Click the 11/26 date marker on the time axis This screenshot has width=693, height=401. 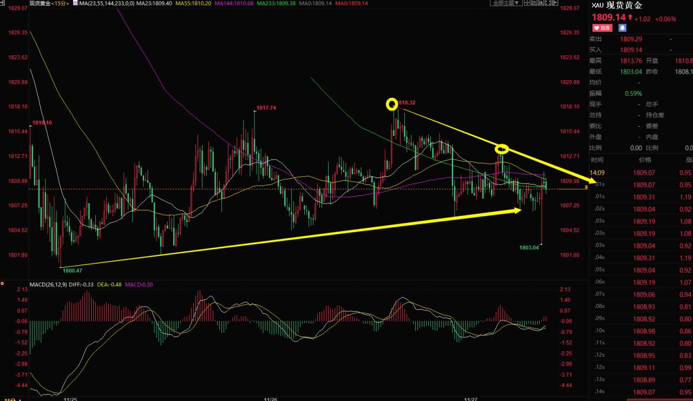270,399
